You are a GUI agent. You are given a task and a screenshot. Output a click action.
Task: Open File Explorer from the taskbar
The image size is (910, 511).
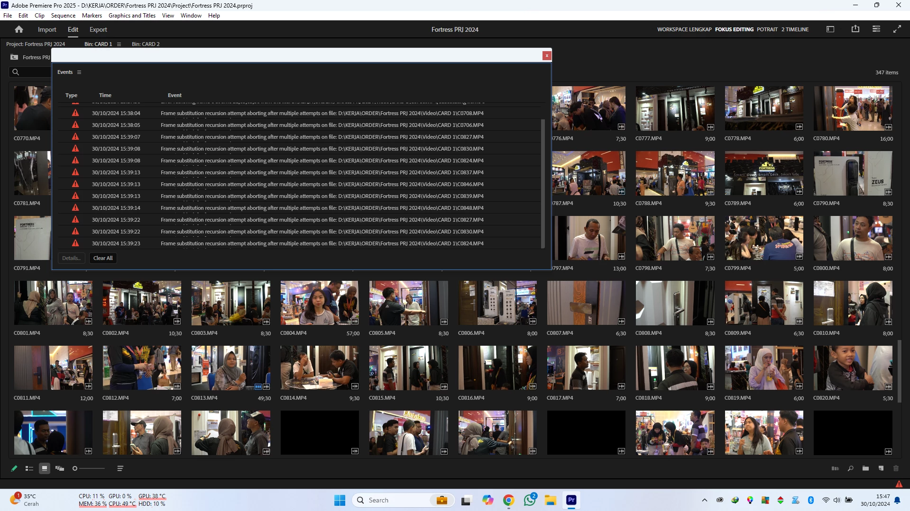point(550,500)
